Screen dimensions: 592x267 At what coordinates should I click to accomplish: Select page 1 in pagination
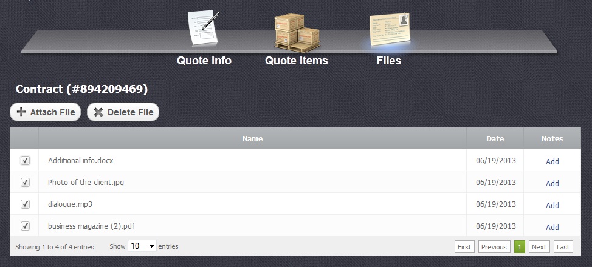pos(520,247)
